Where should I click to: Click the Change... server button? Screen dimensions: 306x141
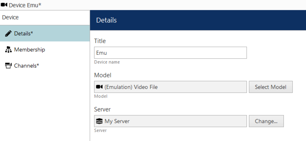pos(266,121)
